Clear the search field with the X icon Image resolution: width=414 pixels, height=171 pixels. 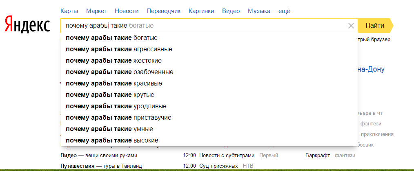click(351, 26)
